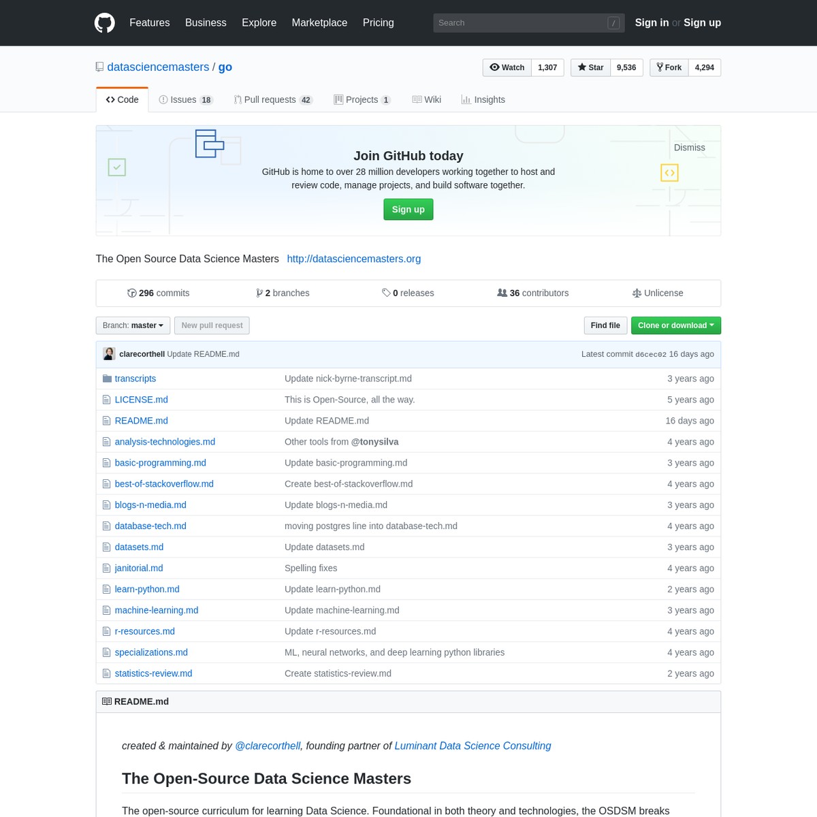The height and width of the screenshot is (817, 817).
Task: Click the Insights graph icon
Action: click(466, 99)
